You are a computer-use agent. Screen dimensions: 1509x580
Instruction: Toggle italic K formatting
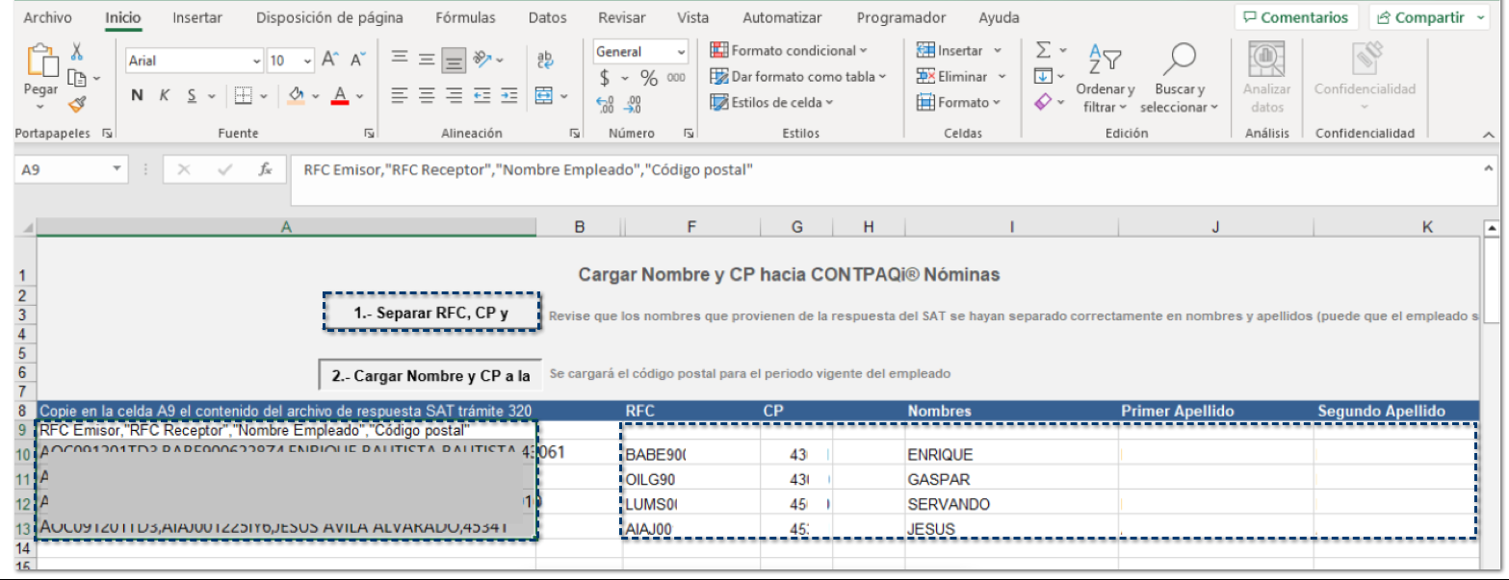point(164,95)
